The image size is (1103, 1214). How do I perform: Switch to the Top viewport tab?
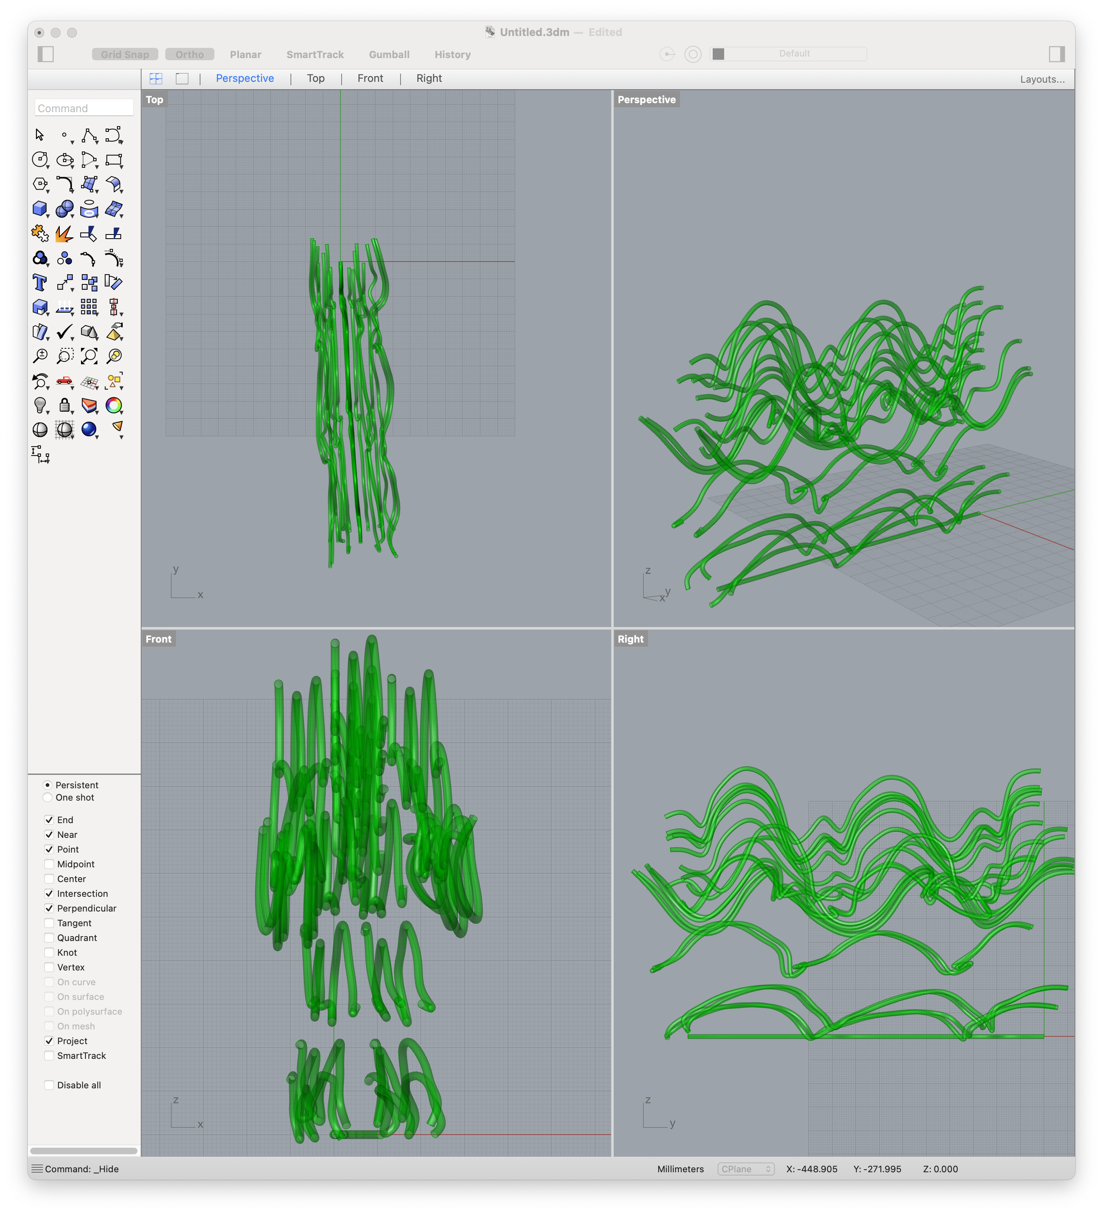pos(315,78)
